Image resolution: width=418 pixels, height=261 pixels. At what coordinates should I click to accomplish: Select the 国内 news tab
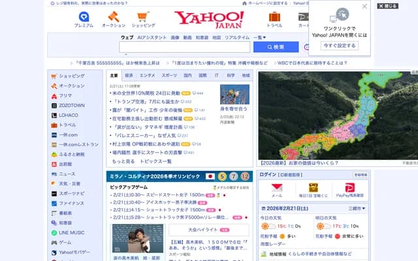pos(187,76)
